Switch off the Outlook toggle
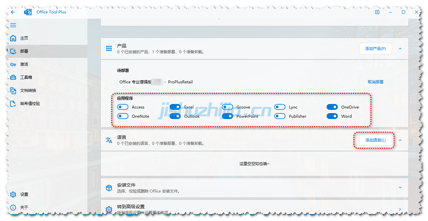The width and height of the screenshot is (428, 221). coord(175,116)
